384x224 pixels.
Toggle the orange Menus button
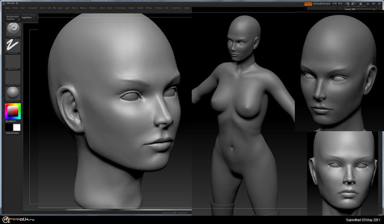point(308,4)
